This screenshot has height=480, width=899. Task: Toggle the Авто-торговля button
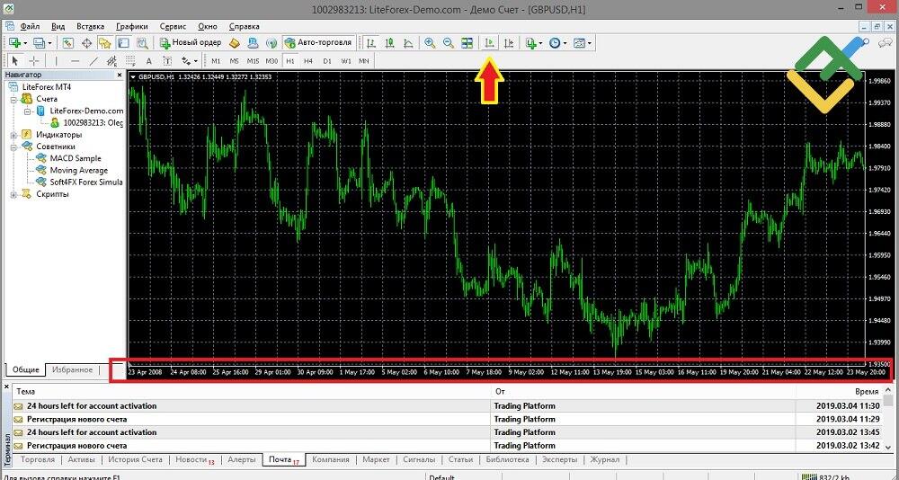pyautogui.click(x=318, y=43)
